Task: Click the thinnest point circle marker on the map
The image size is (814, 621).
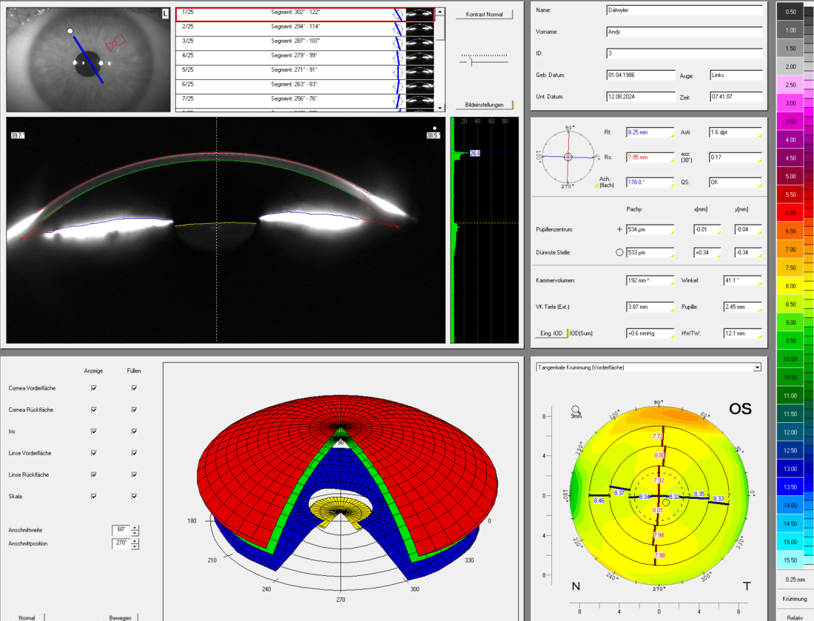Action: point(666,502)
